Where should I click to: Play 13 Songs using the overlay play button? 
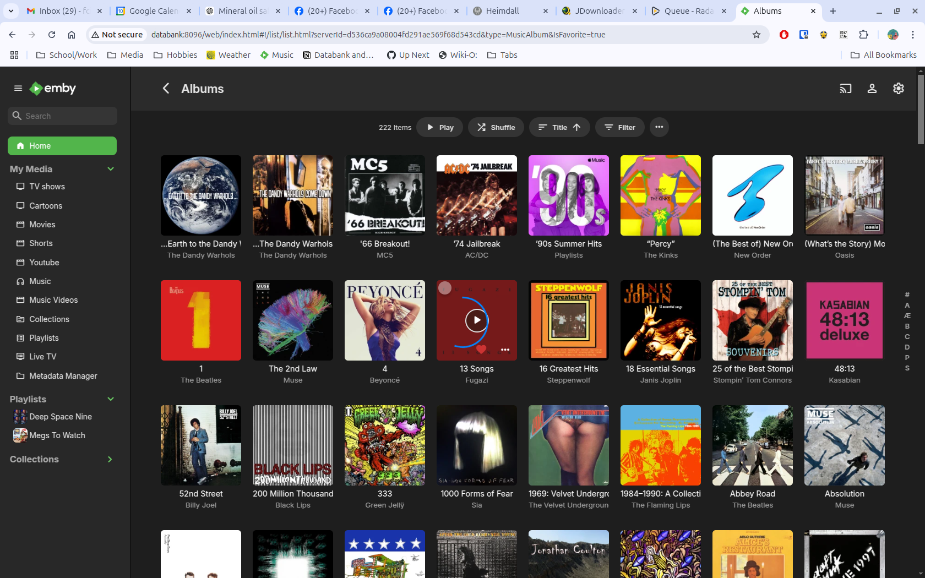(477, 320)
